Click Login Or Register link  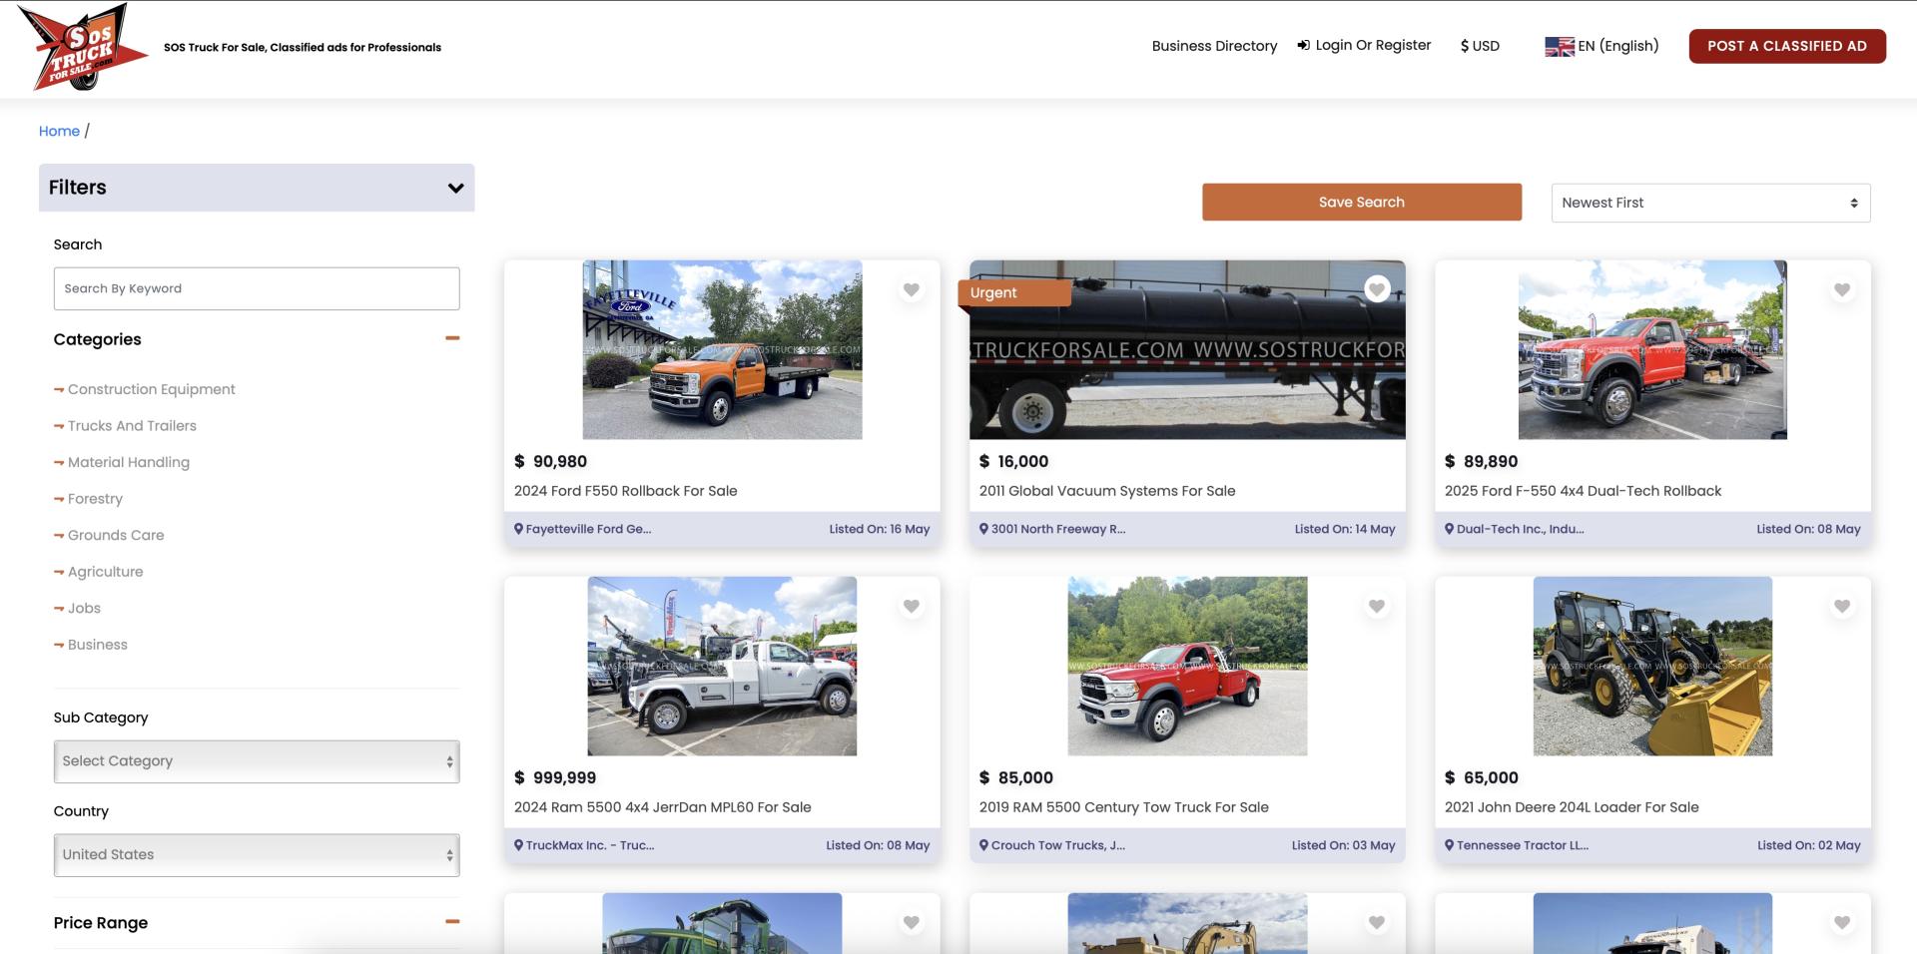pyautogui.click(x=1373, y=45)
